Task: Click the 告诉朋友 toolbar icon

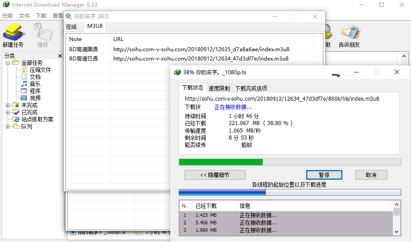Action: point(350,32)
